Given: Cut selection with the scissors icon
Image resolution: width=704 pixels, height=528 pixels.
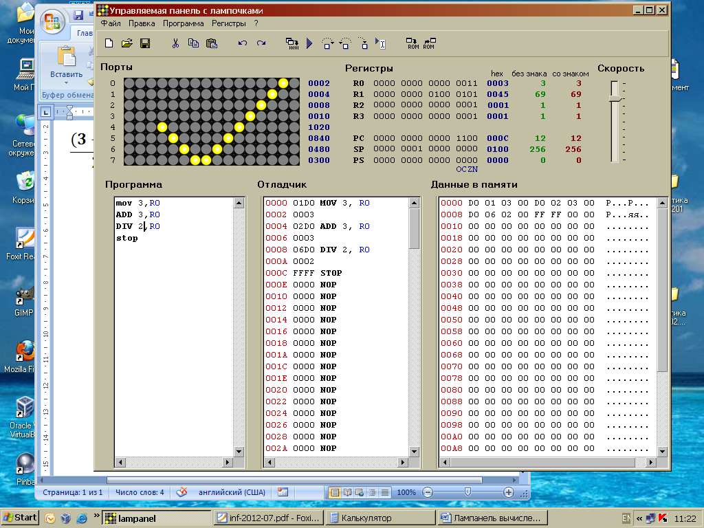Looking at the screenshot, I should point(175,43).
